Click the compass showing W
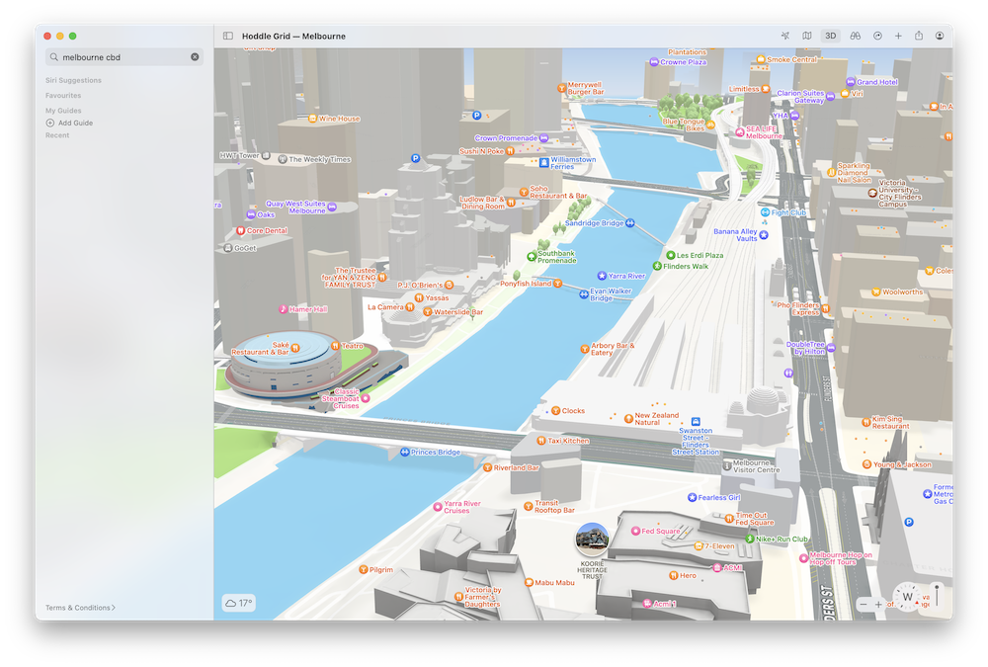Image resolution: width=988 pixels, height=667 pixels. click(906, 597)
